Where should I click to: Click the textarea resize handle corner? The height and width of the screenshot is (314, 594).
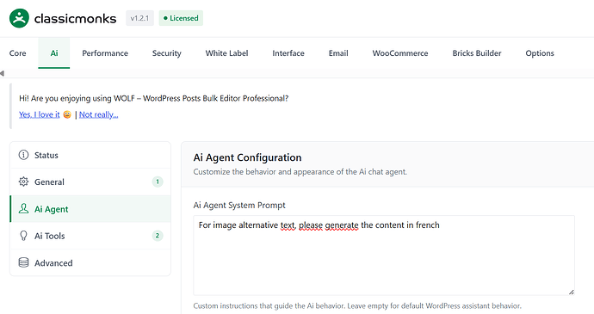(572, 292)
